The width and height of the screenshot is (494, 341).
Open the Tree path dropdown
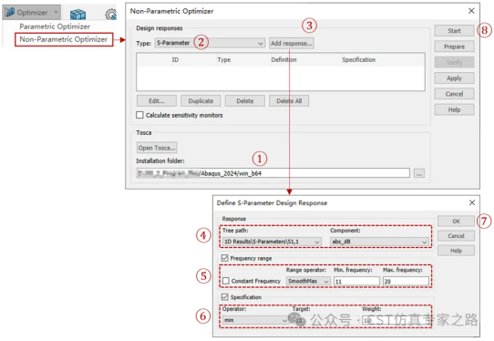[x=272, y=242]
